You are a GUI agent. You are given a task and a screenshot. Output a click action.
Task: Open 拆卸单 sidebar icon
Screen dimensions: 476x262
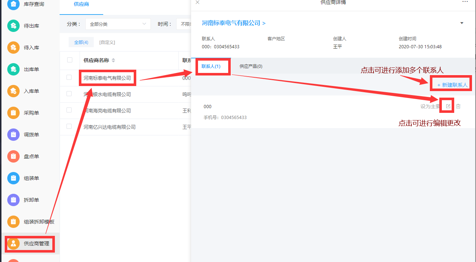tap(13, 200)
